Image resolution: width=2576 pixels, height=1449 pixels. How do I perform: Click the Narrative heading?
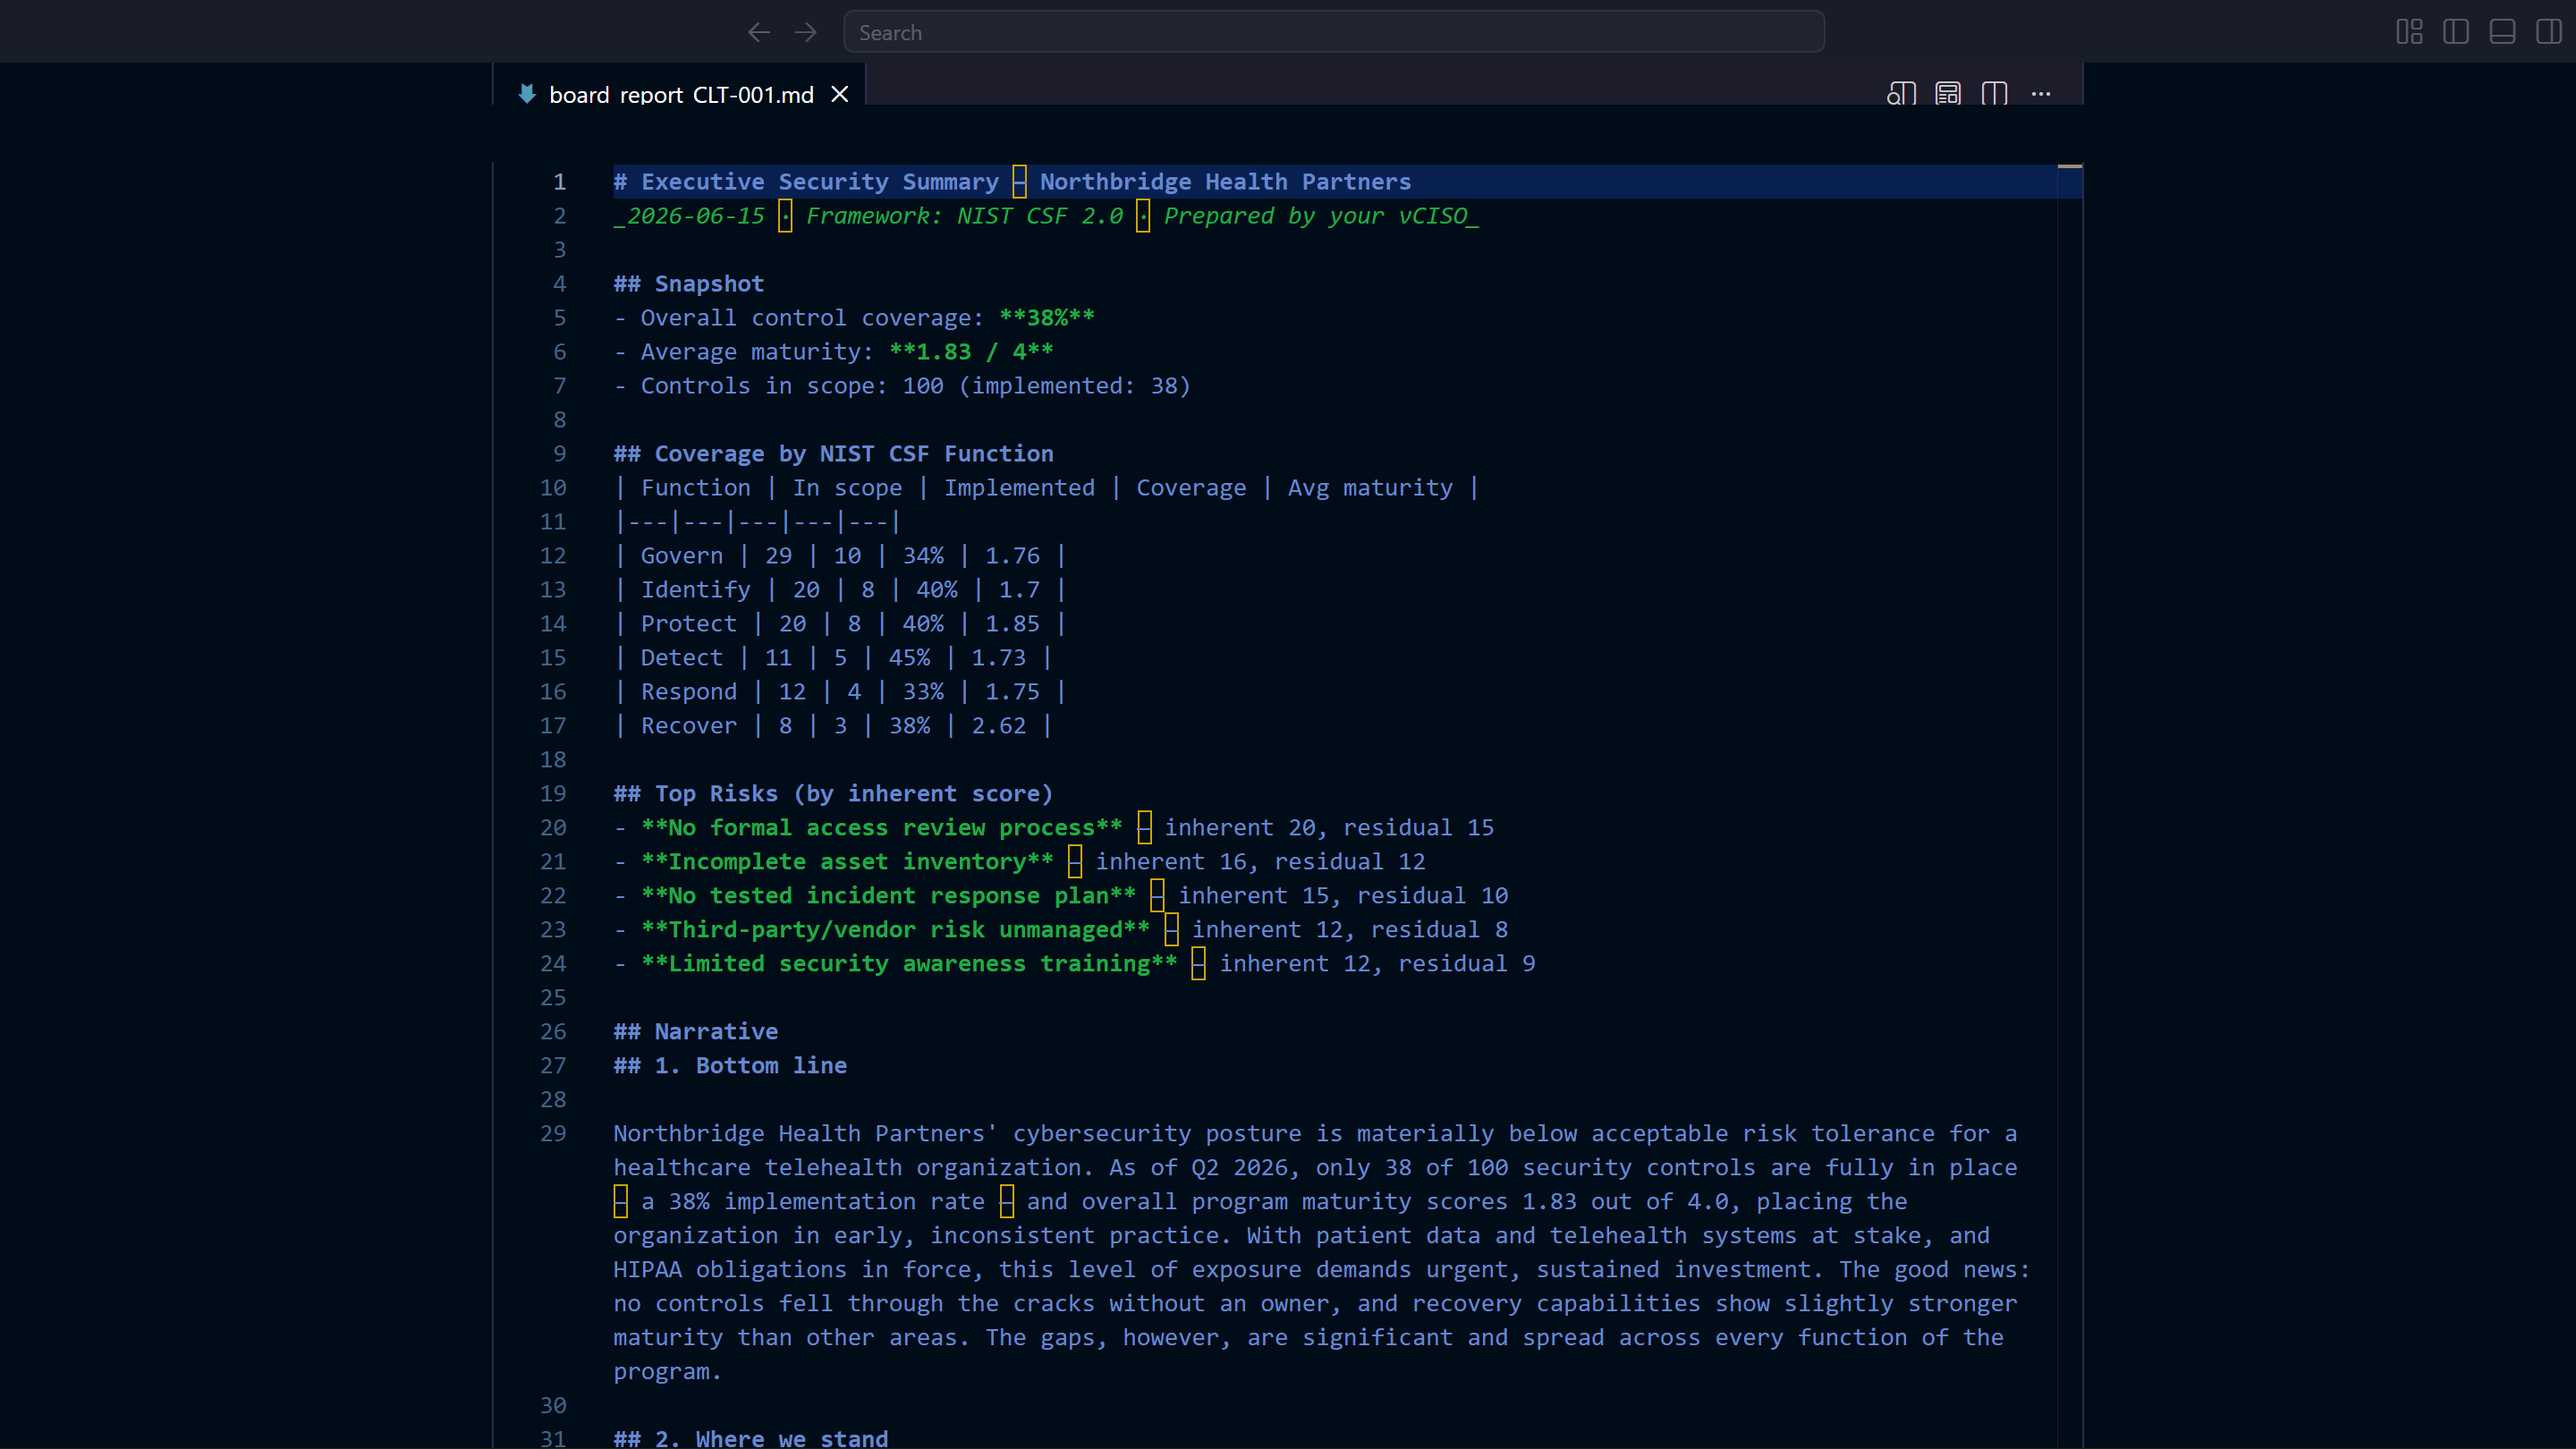point(696,1032)
